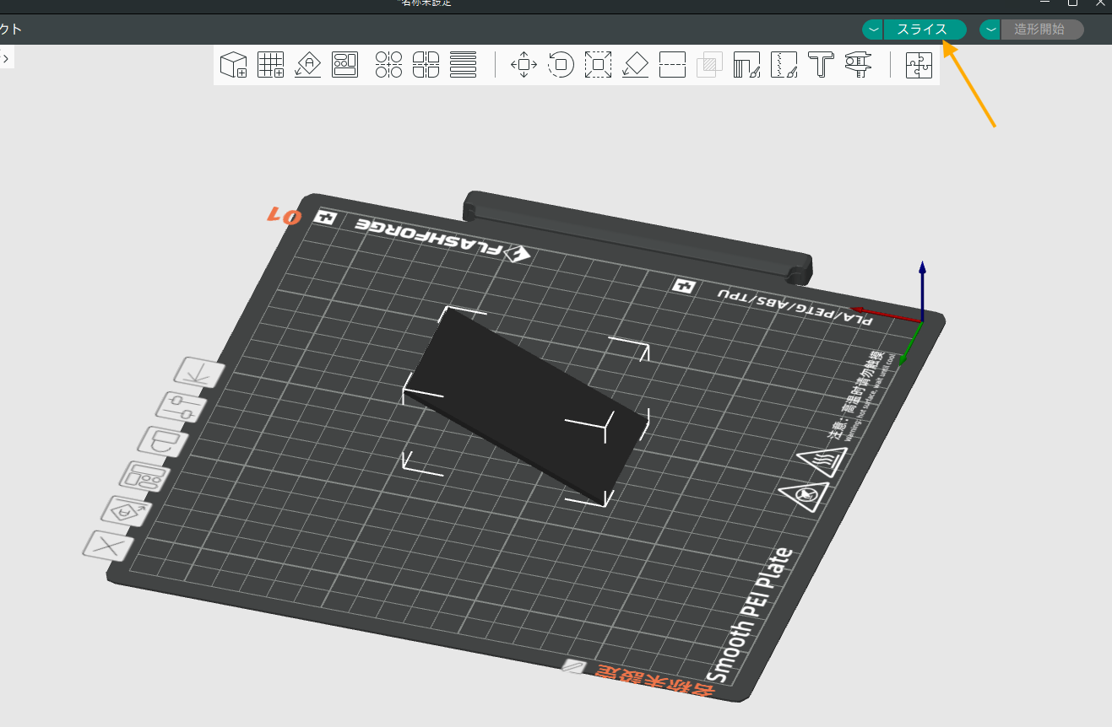Select the Add Model cube tool
The image size is (1112, 727).
click(x=233, y=65)
